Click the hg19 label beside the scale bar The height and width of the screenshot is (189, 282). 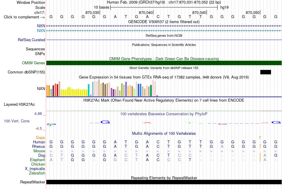coord(224,7)
